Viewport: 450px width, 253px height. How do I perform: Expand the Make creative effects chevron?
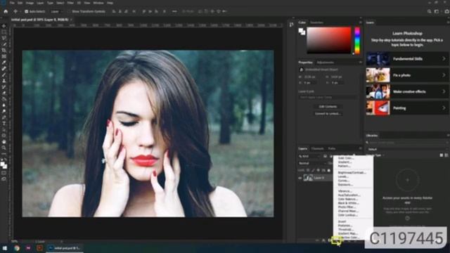click(x=444, y=91)
